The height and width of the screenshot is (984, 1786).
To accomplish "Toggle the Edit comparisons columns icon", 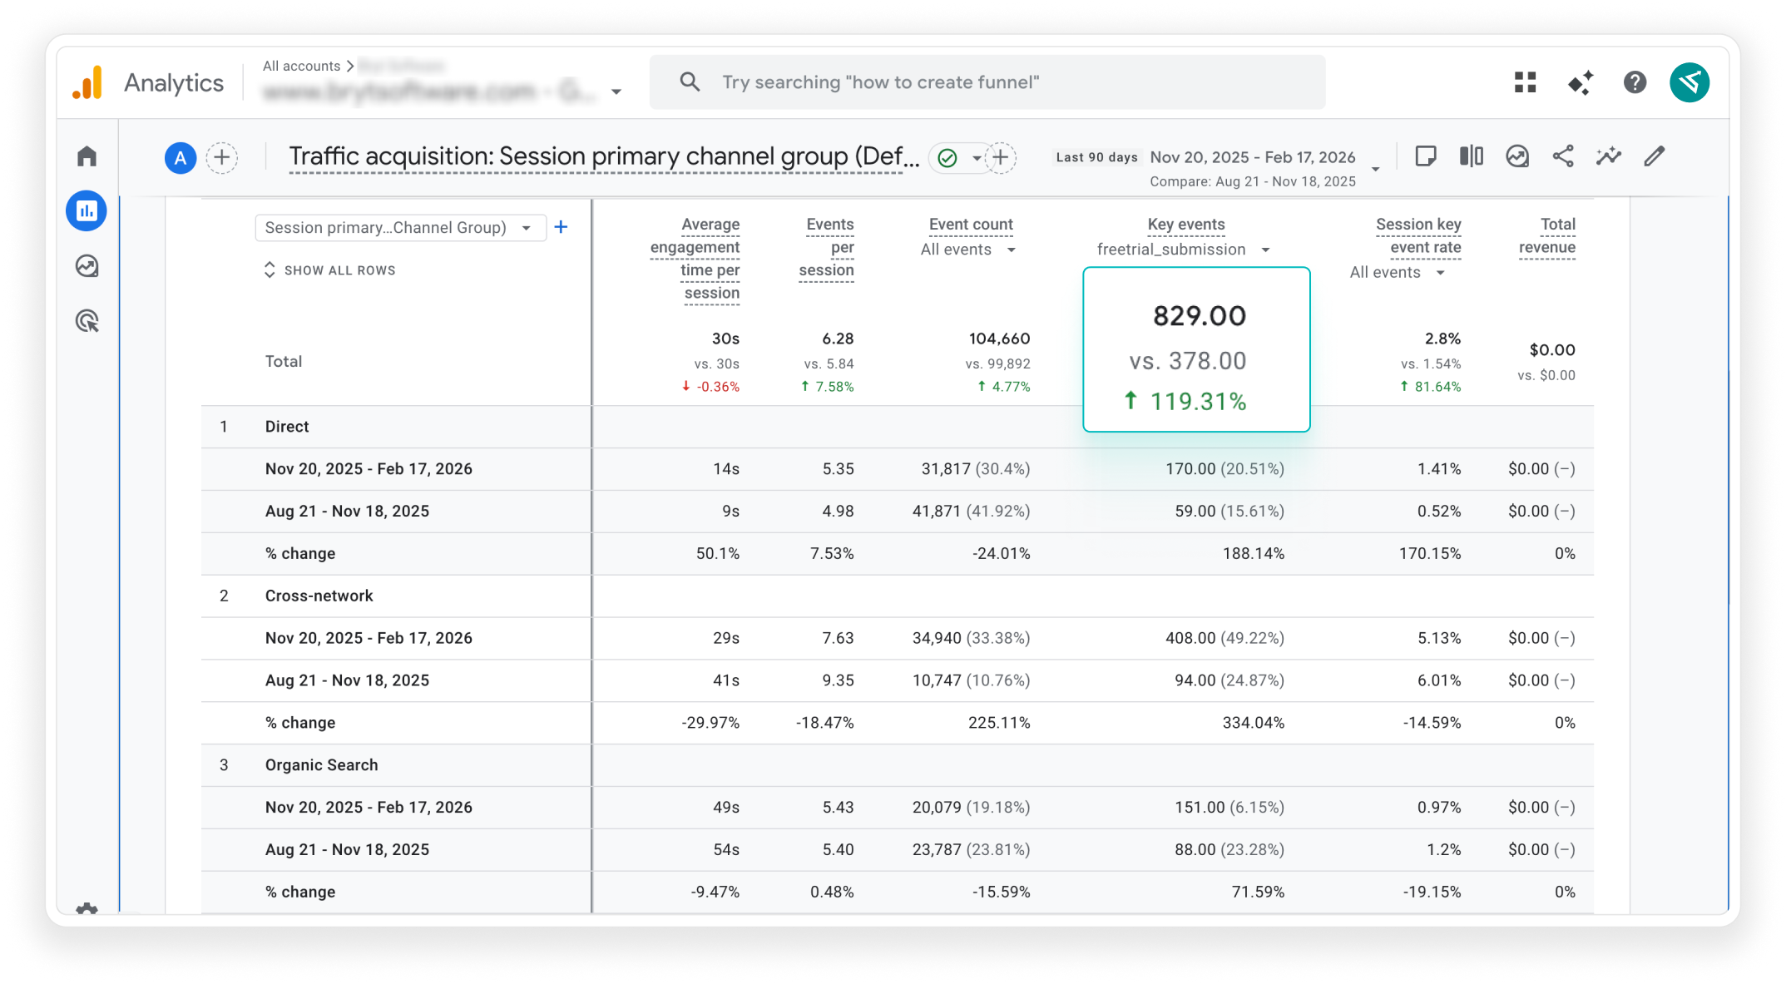I will [1471, 156].
